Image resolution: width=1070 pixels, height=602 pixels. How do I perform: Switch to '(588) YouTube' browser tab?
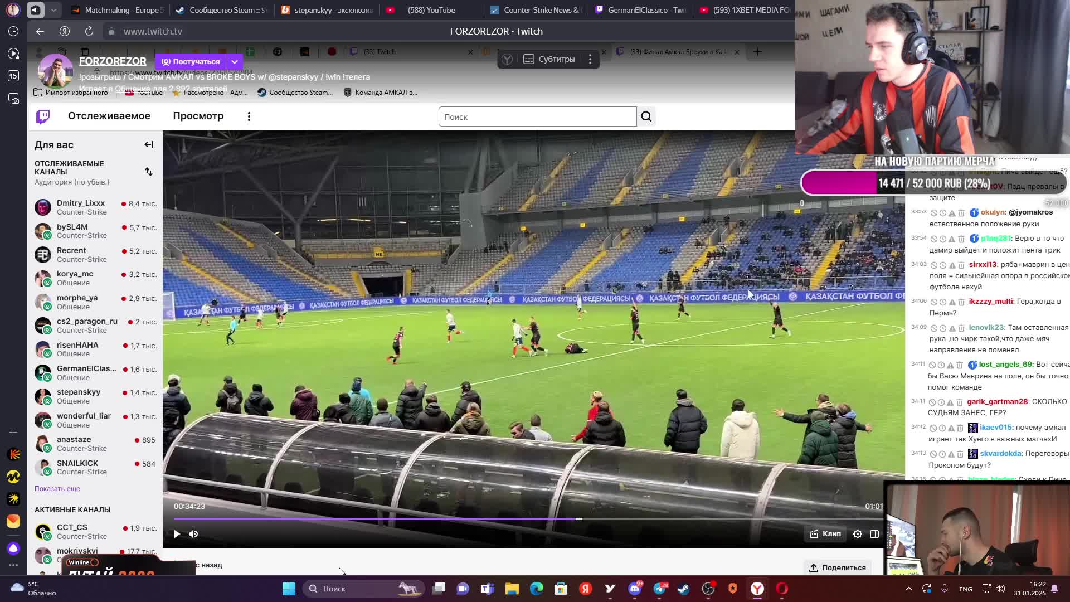[431, 10]
